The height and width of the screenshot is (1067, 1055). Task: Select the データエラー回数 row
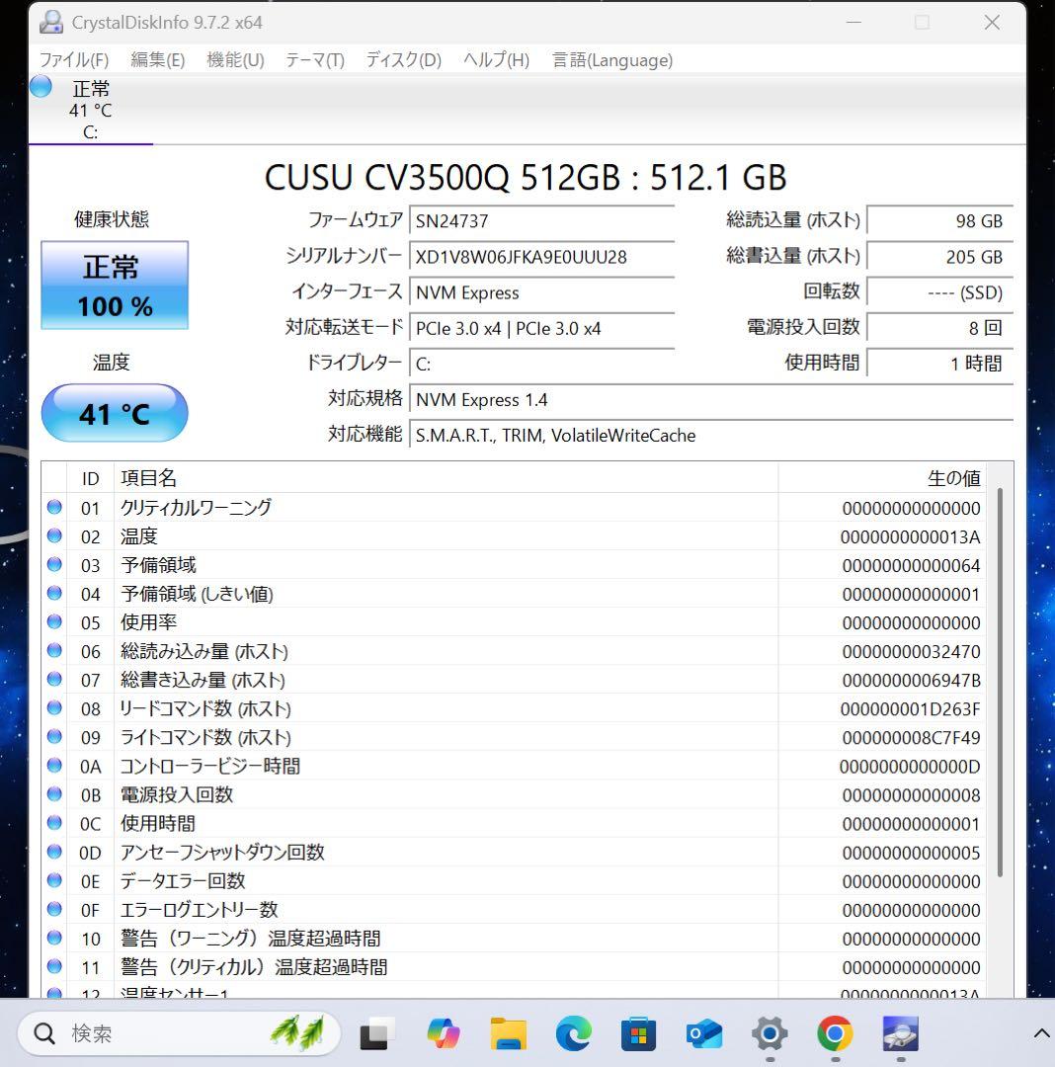click(514, 881)
